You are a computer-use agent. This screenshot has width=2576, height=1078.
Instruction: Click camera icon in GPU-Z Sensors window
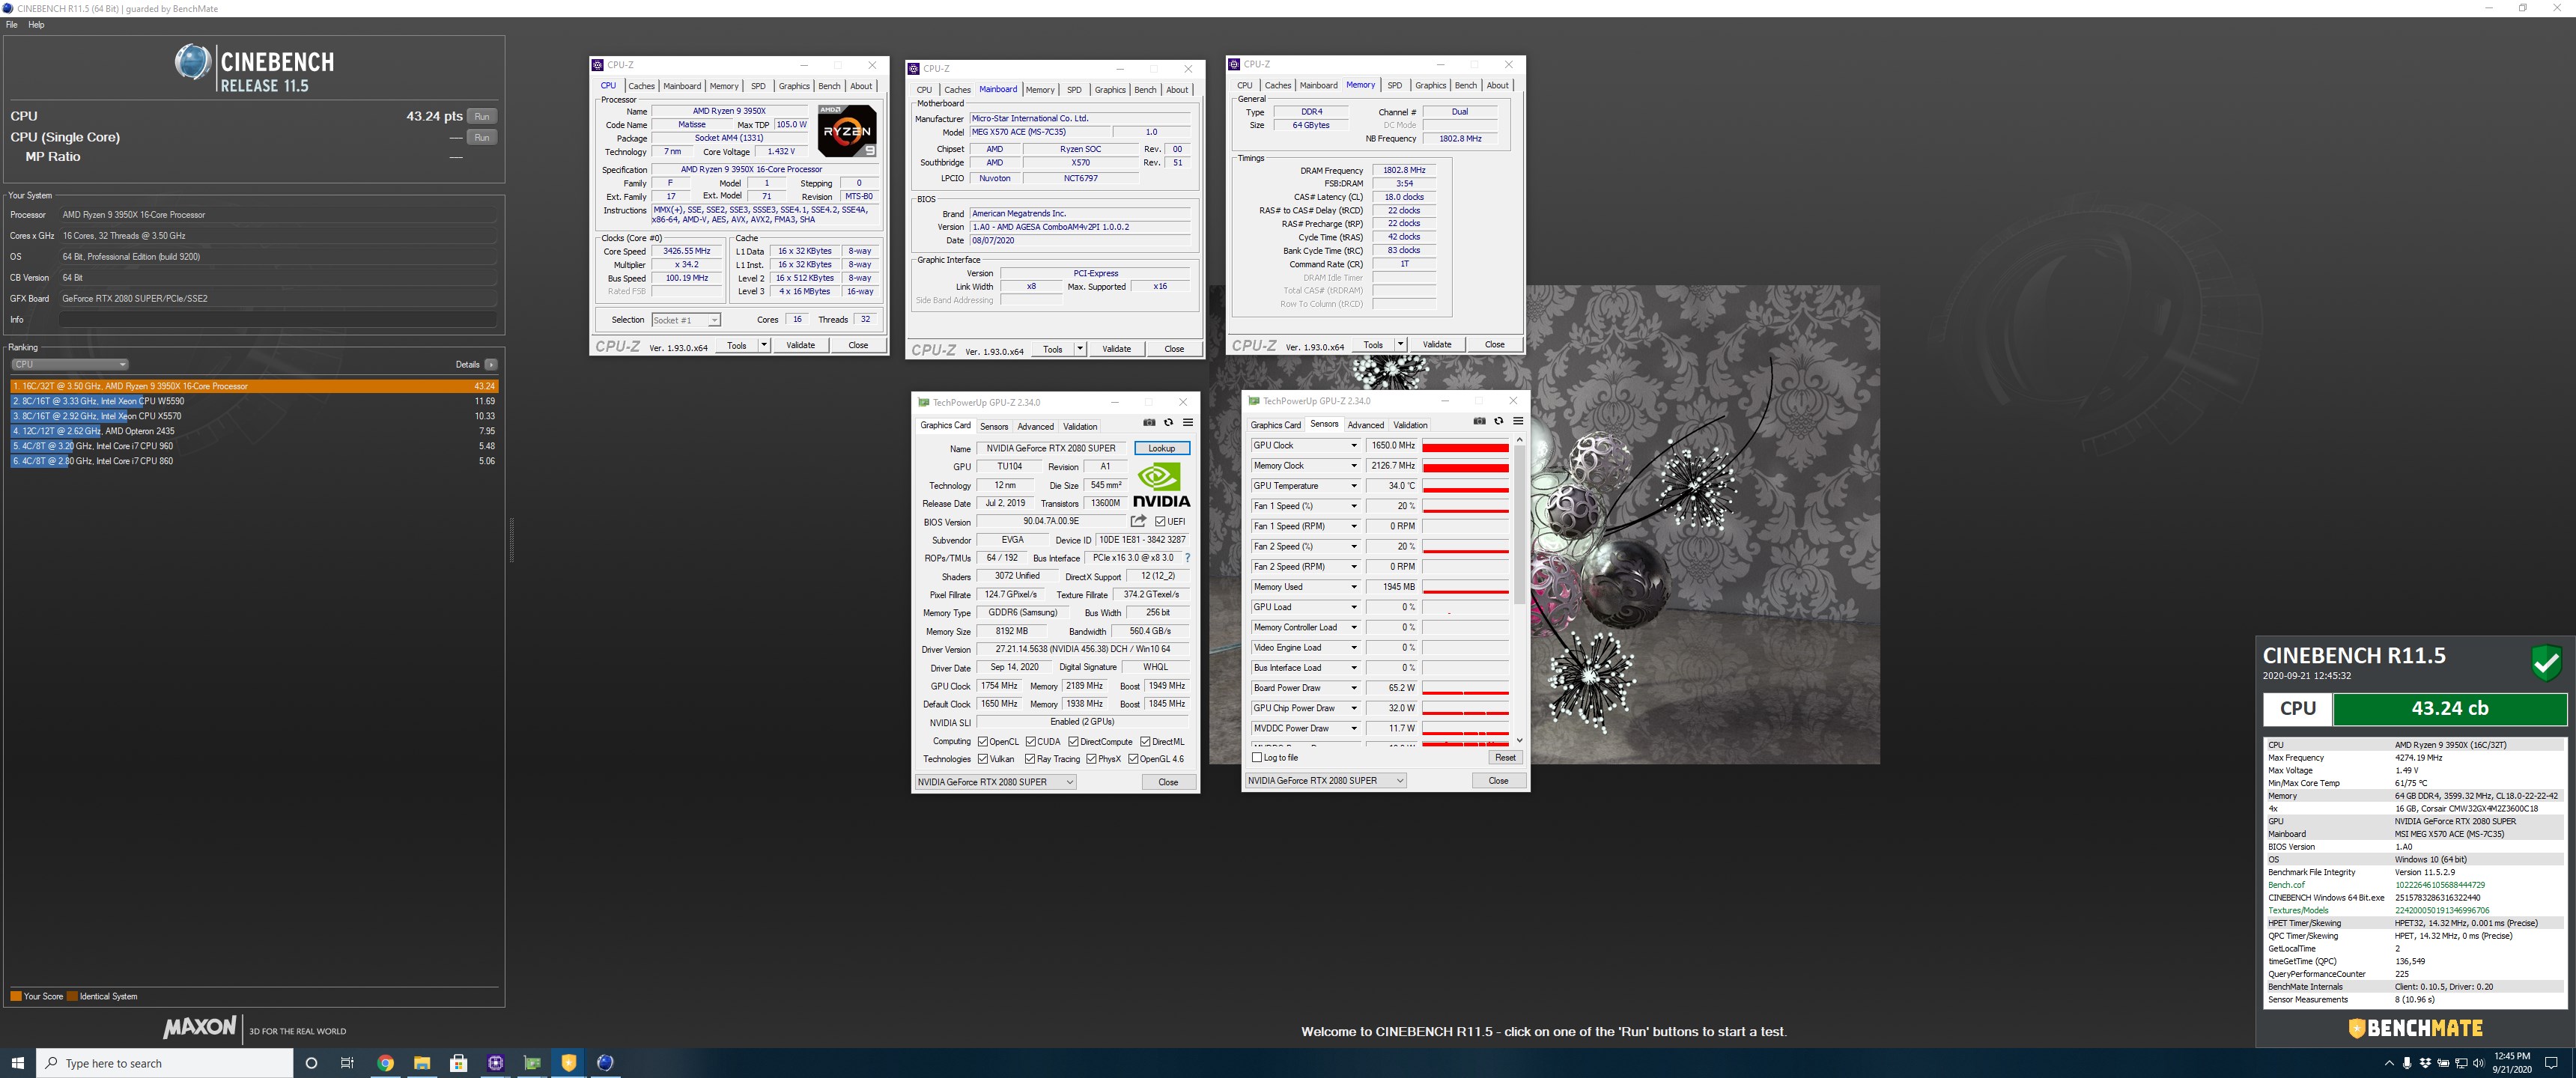click(1479, 421)
